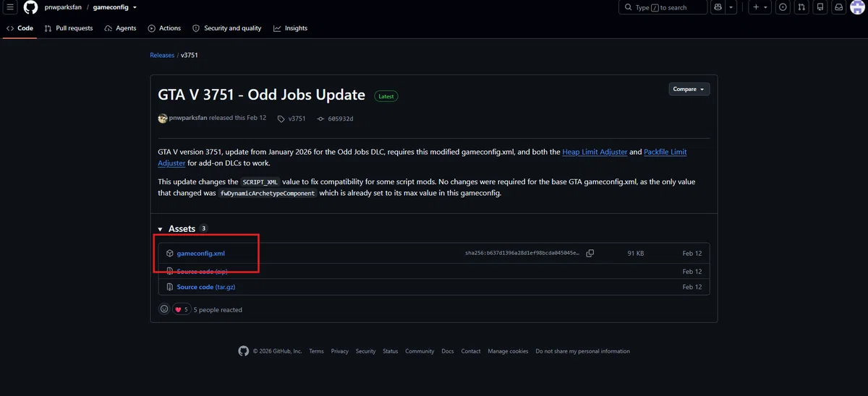868x396 pixels.
Task: Click Do not share my personal information
Action: (582, 351)
